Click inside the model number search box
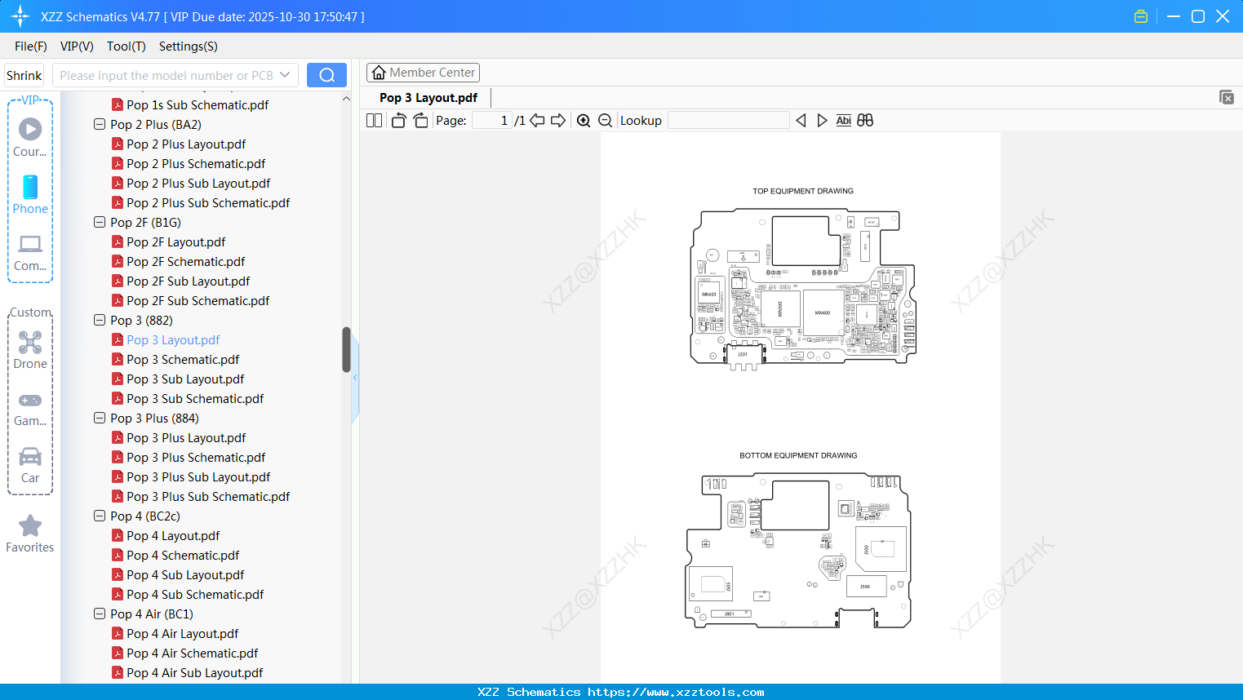This screenshot has height=700, width=1243. point(167,74)
